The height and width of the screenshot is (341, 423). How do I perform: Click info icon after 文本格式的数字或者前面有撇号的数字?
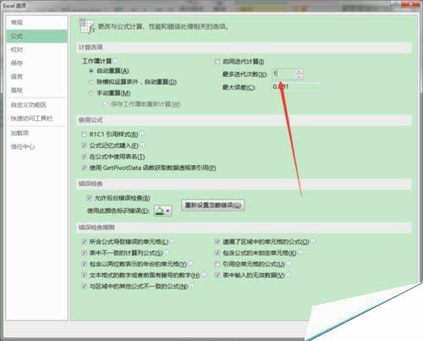tap(204, 274)
